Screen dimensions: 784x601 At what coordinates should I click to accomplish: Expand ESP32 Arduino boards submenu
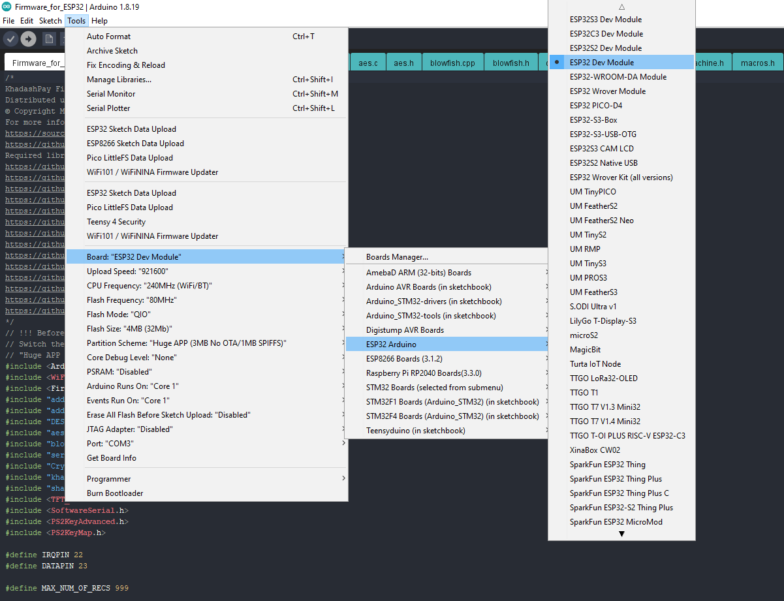tap(447, 345)
